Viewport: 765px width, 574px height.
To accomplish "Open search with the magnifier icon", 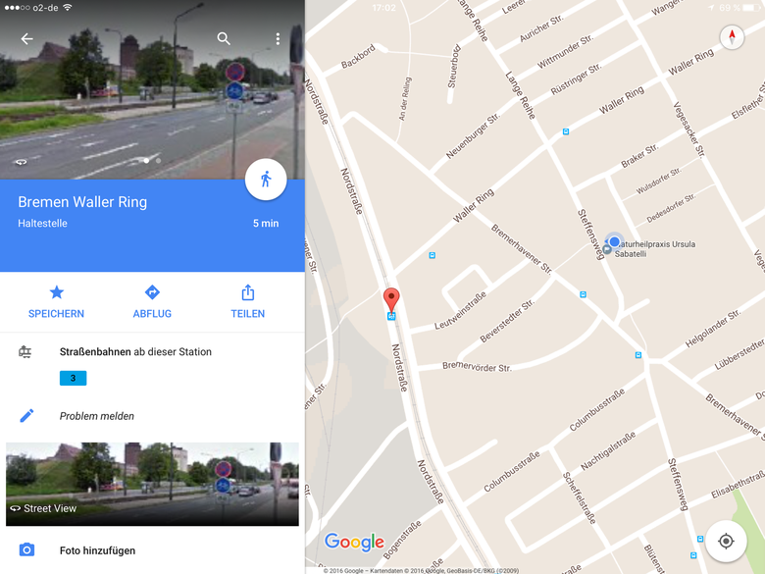I will click(x=224, y=38).
